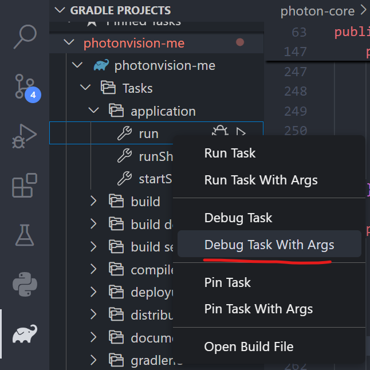
Task: Open the Testing flask view
Action: pos(25,235)
